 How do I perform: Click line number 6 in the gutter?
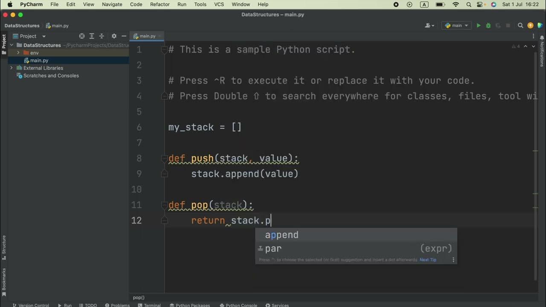tap(139, 127)
